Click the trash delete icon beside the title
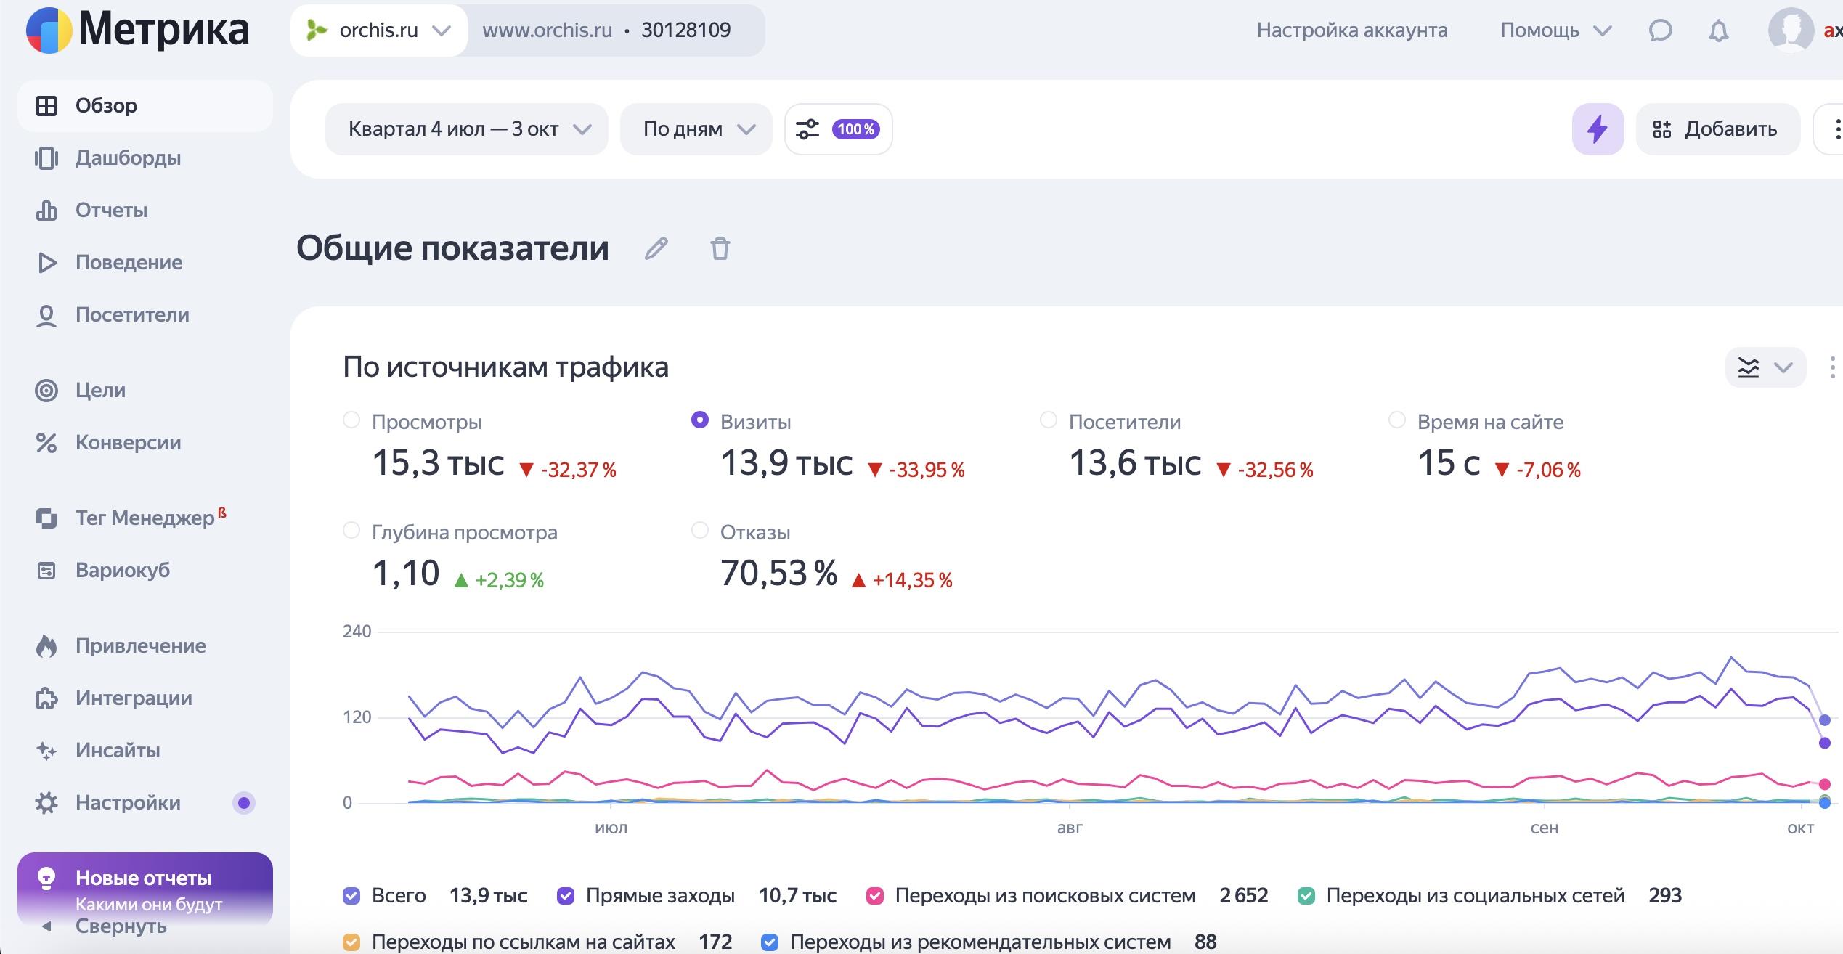The width and height of the screenshot is (1843, 954). (x=720, y=248)
